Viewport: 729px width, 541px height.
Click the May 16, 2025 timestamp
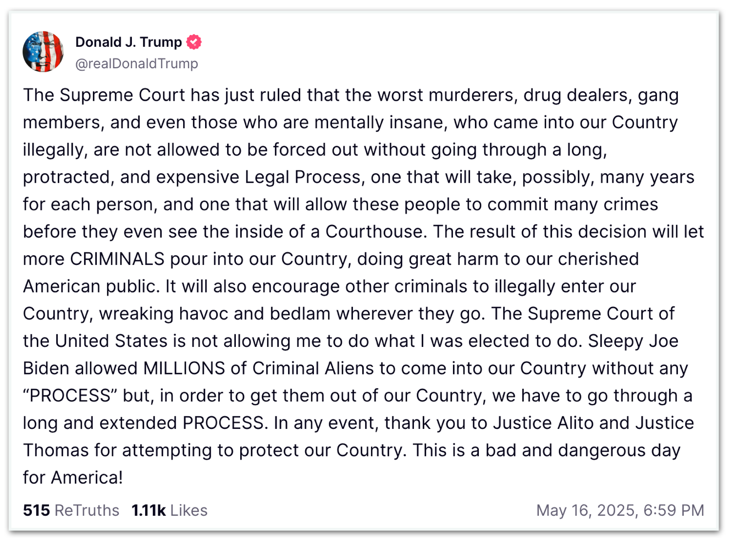pyautogui.click(x=587, y=510)
